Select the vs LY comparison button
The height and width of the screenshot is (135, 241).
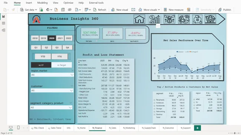pos(41,65)
